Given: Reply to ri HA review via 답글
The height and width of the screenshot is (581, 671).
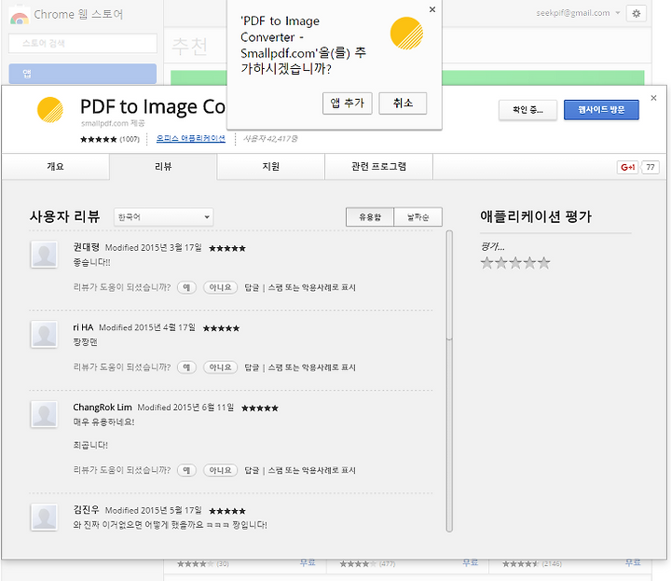Looking at the screenshot, I should [x=252, y=367].
